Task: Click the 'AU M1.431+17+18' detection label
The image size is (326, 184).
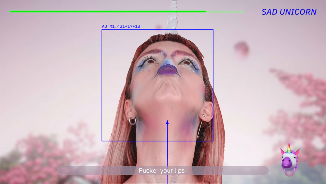Action: pyautogui.click(x=121, y=26)
